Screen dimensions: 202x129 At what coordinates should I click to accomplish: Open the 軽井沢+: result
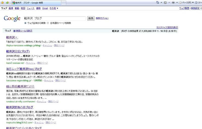pos(12,37)
